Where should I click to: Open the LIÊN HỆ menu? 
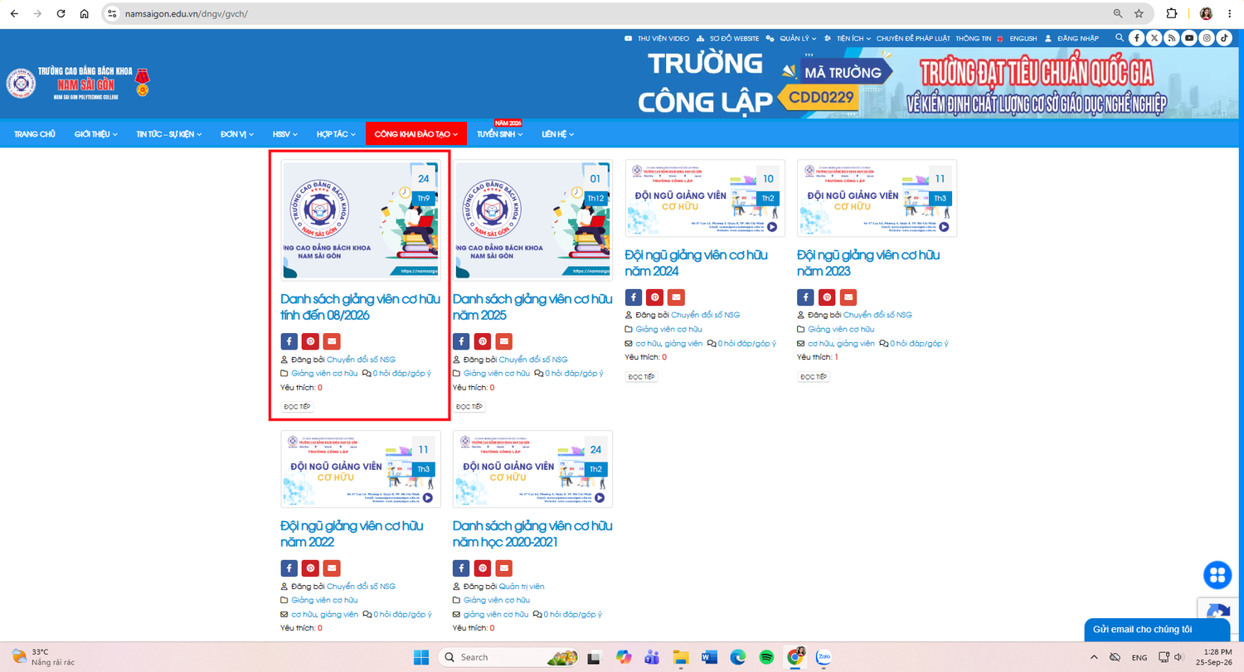558,134
